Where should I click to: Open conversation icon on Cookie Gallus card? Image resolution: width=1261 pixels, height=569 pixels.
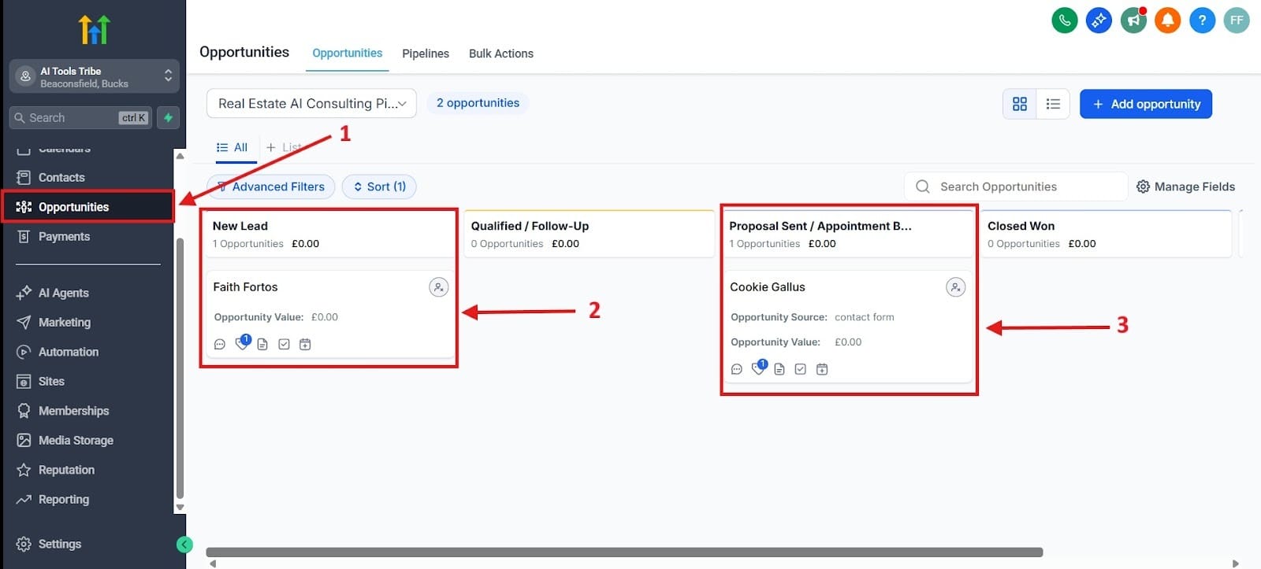click(x=737, y=369)
